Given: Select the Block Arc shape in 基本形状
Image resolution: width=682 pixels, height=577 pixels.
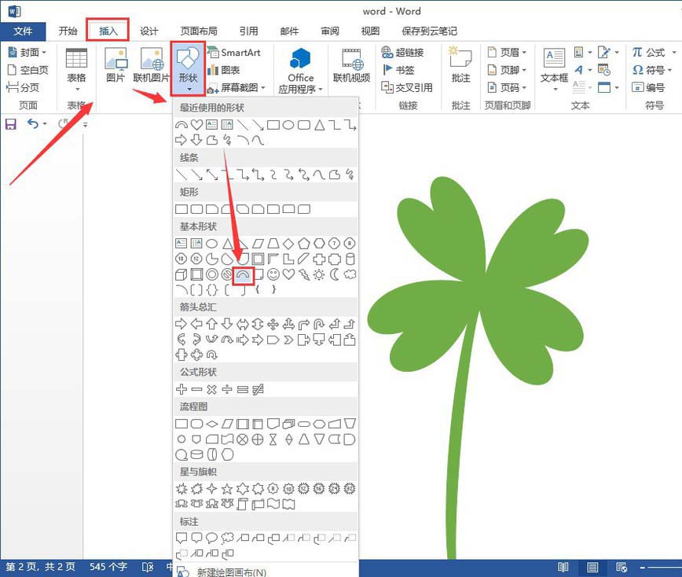Looking at the screenshot, I should click(x=243, y=275).
